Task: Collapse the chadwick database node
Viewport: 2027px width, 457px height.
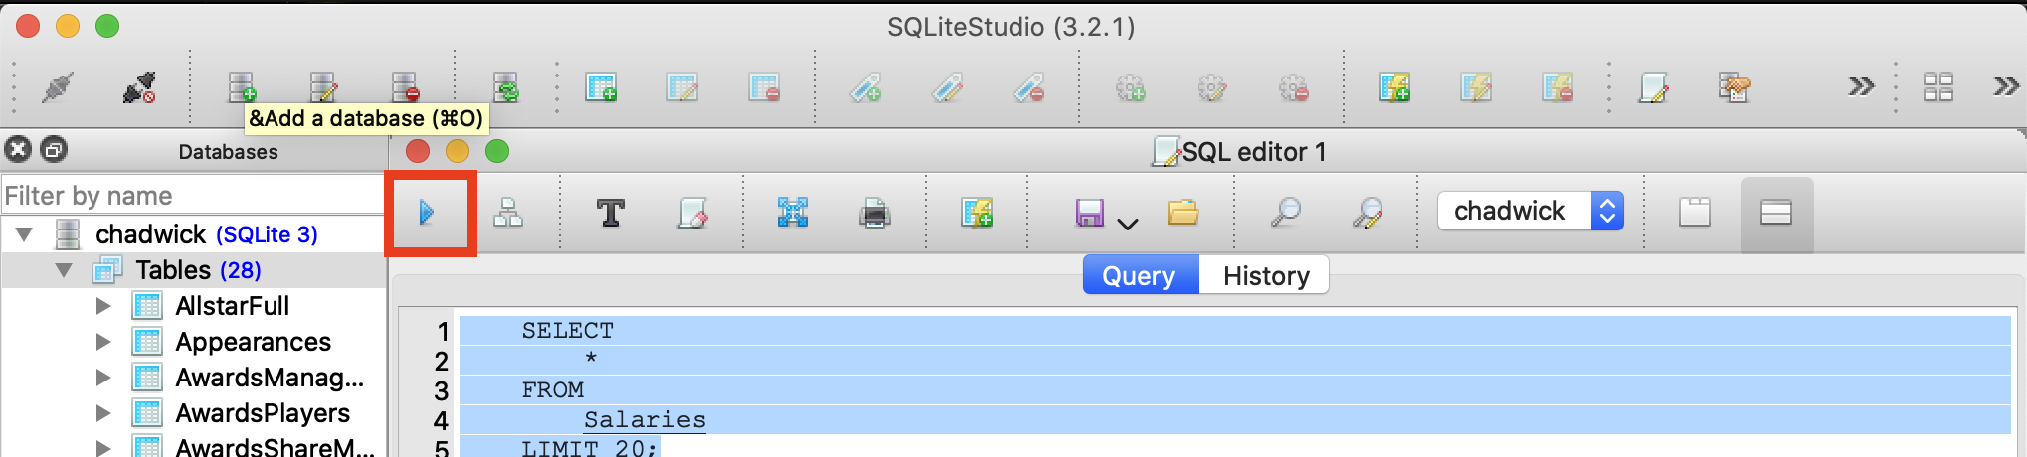Action: pos(25,234)
